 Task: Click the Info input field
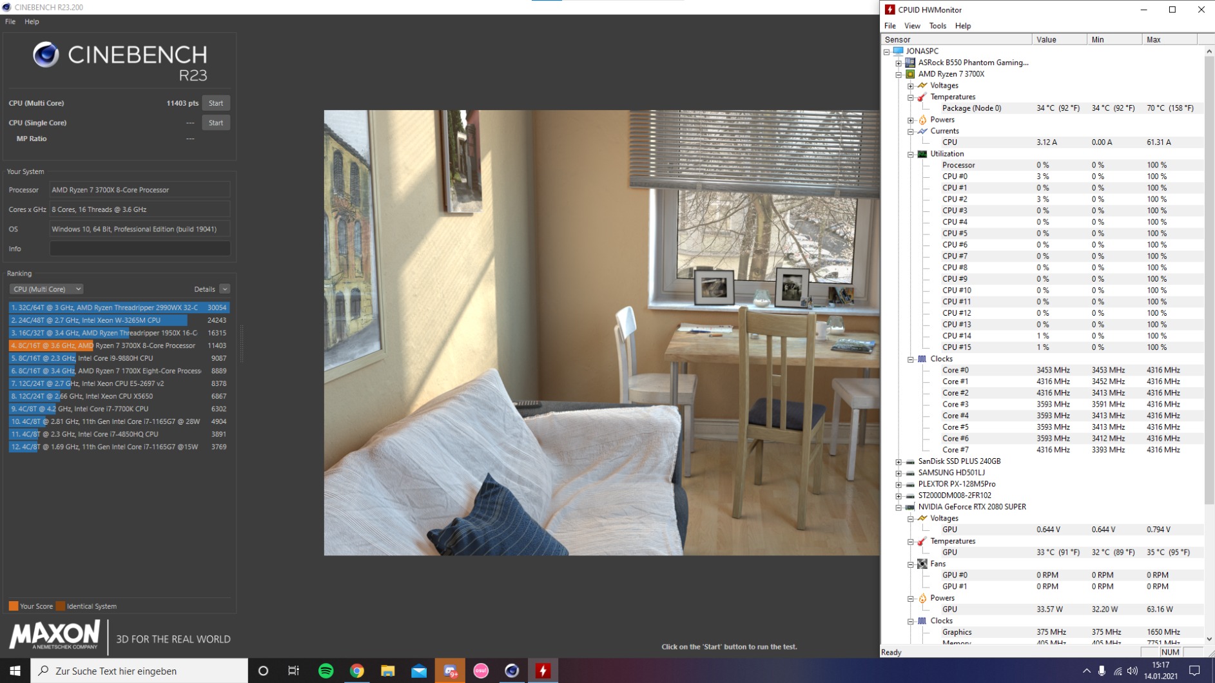pyautogui.click(x=140, y=249)
